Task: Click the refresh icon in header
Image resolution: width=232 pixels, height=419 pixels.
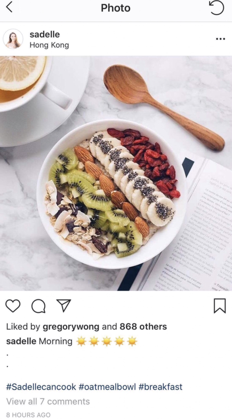Action: (216, 8)
